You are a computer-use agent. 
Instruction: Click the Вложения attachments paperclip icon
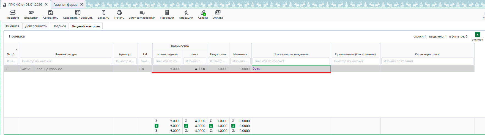point(31,13)
